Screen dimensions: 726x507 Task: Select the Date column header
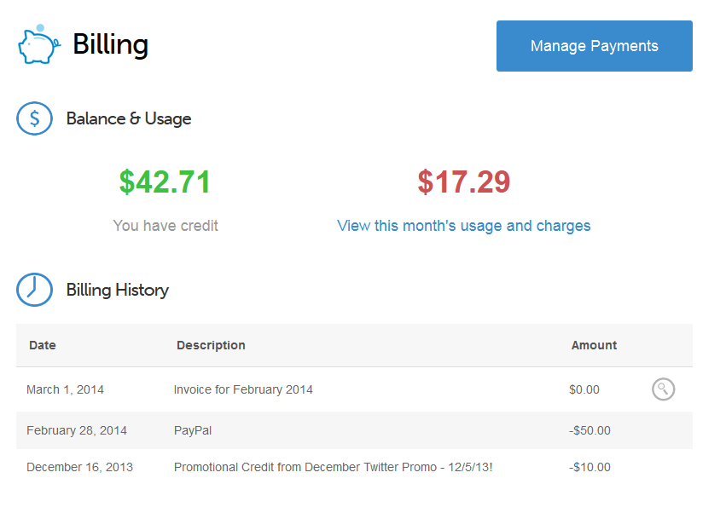[43, 345]
